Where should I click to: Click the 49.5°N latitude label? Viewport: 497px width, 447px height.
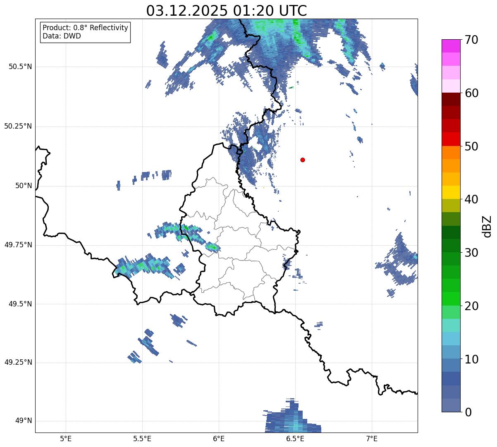coord(20,304)
